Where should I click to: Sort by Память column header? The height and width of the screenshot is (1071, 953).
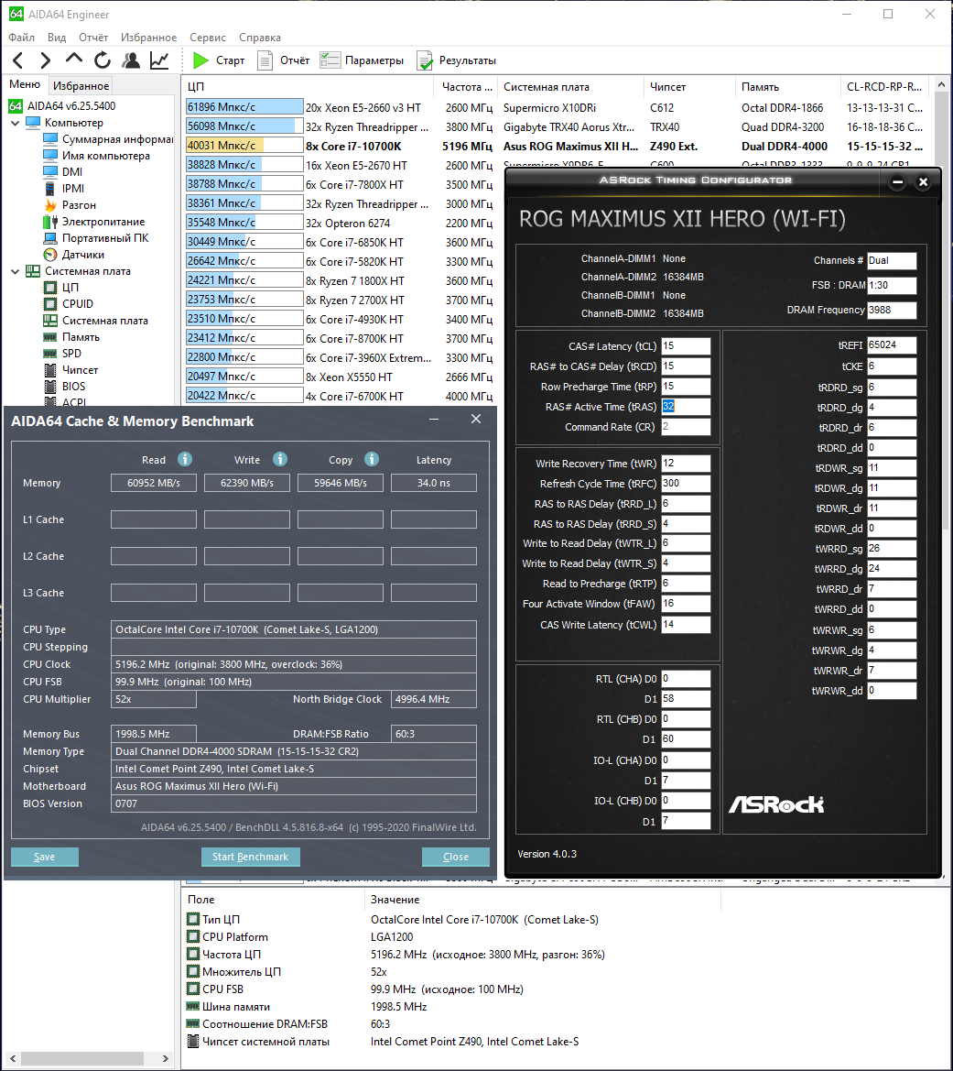click(x=788, y=87)
